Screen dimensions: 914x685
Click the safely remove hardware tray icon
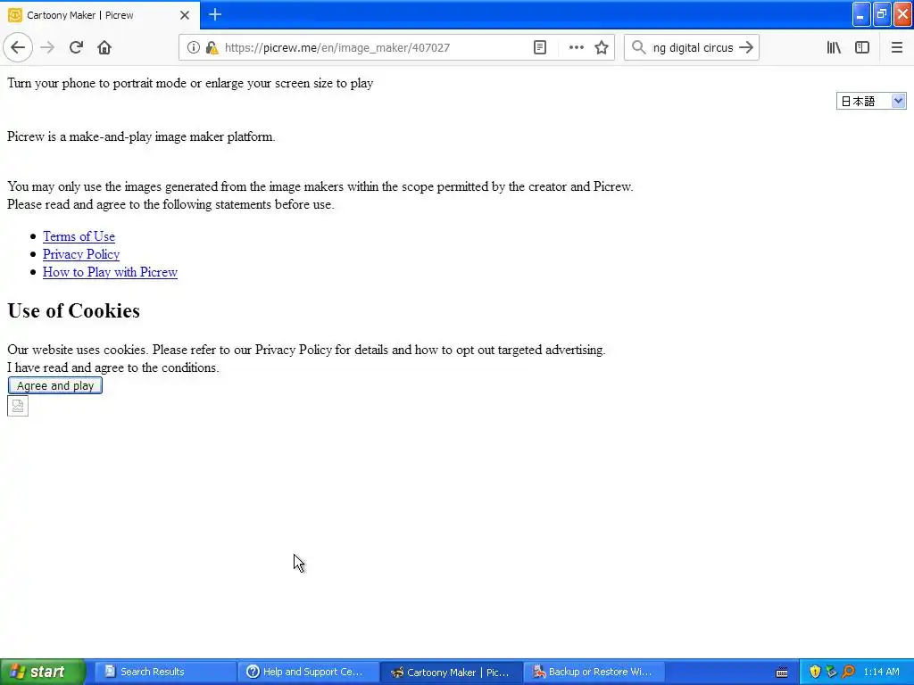pos(831,672)
